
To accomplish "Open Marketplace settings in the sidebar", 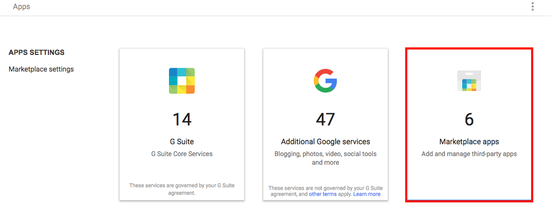I will point(41,69).
